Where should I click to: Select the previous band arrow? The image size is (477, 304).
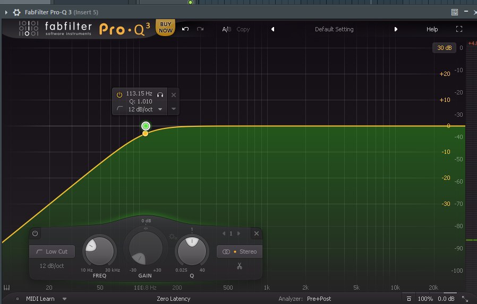tap(224, 233)
